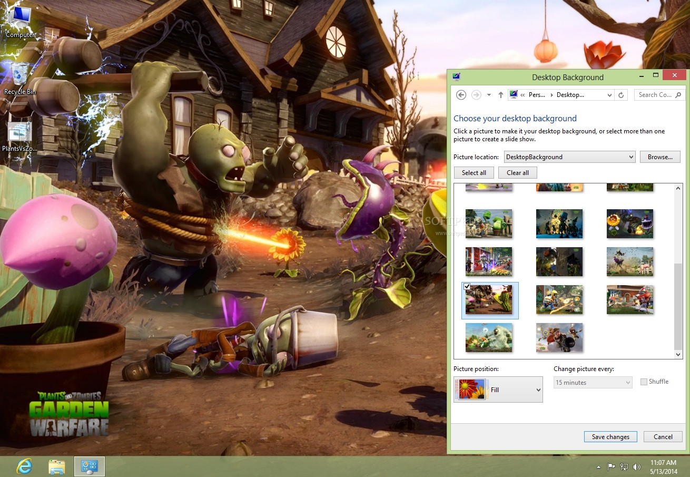Screen dimensions: 690x477
Task: Open the network tray icon
Action: pos(624,466)
